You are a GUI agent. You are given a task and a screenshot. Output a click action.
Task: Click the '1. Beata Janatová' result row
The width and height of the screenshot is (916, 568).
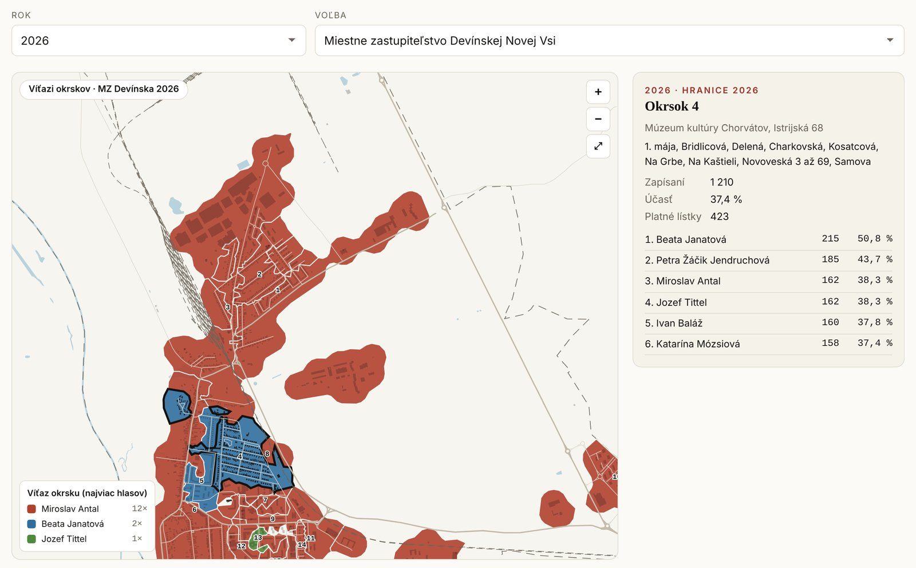click(768, 239)
